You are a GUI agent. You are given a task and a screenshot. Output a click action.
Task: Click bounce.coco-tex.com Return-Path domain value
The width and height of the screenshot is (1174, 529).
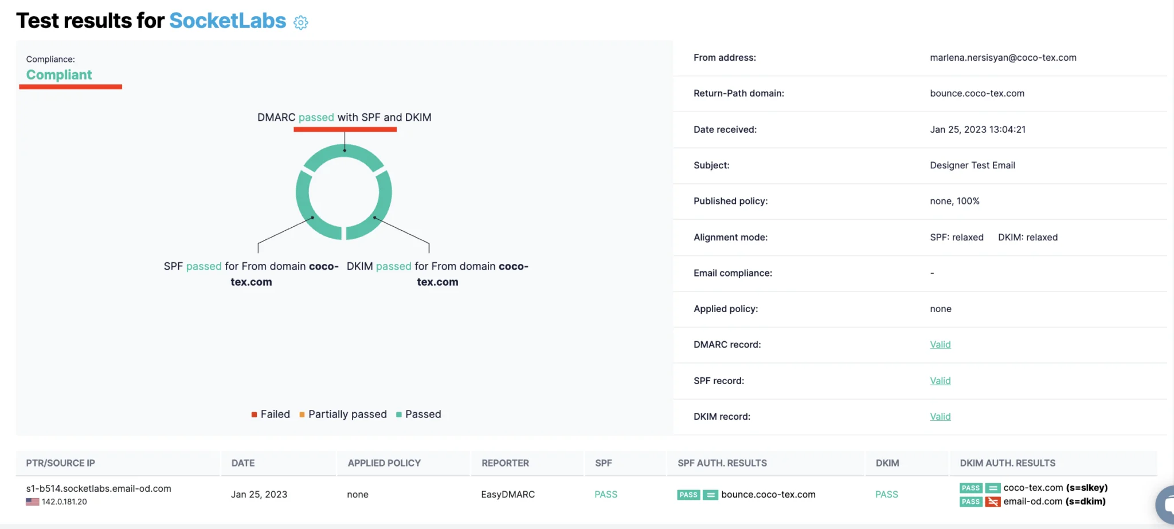tap(977, 93)
